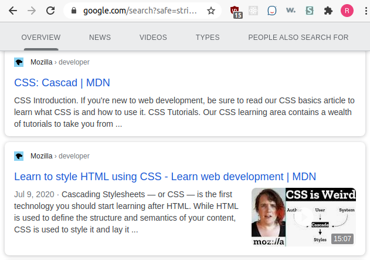Open Chrome's three-dot menu
The width and height of the screenshot is (370, 260).
click(364, 11)
